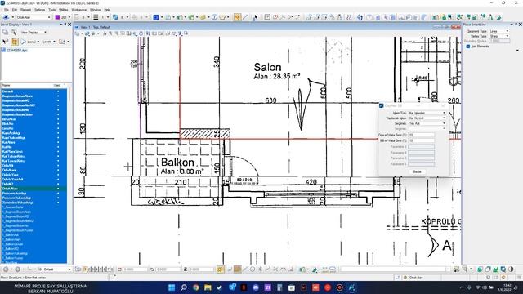
Task: Open the line weight picker
Action: point(96,17)
